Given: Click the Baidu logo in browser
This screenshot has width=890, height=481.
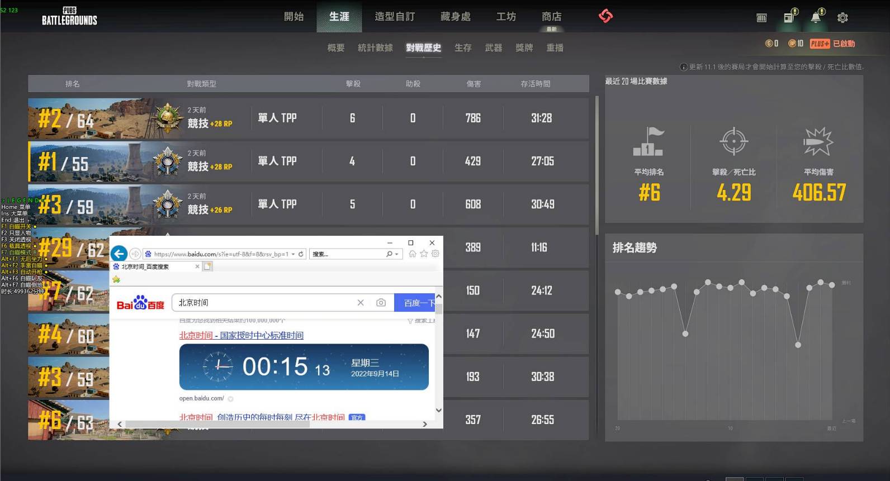Looking at the screenshot, I should click(x=140, y=303).
